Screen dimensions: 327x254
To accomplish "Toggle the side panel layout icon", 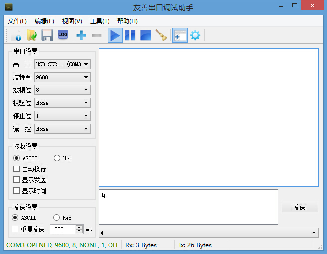I will [x=180, y=35].
